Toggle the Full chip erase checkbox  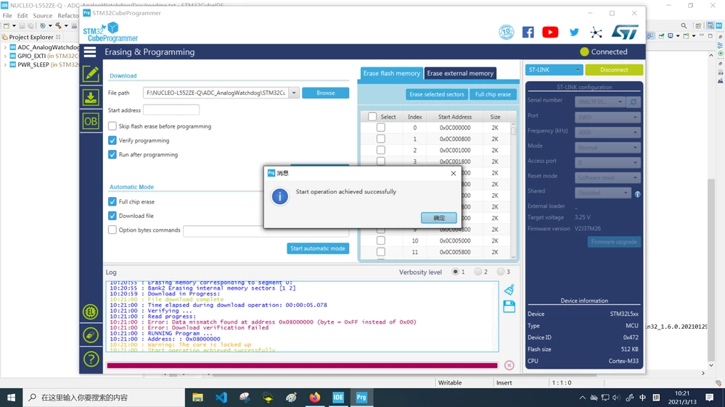point(112,201)
